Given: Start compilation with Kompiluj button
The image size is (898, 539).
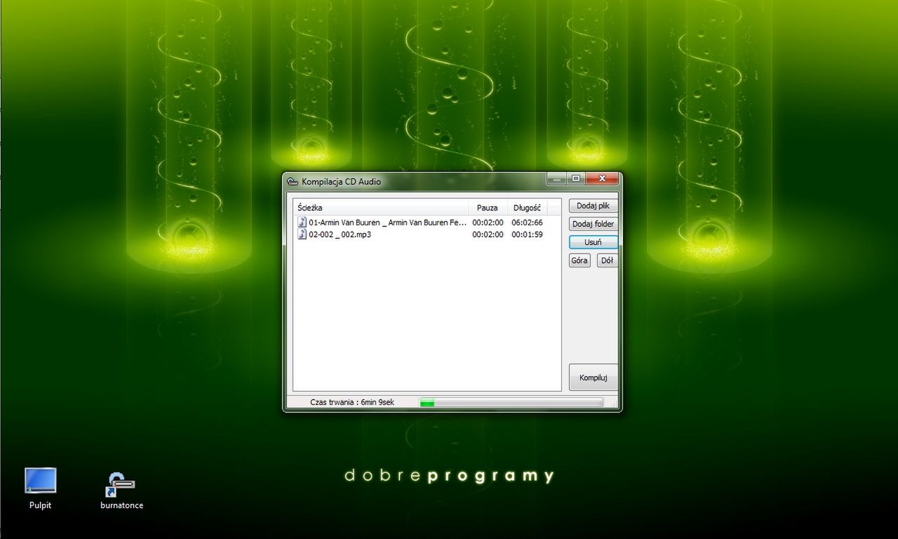Looking at the screenshot, I should pos(593,378).
